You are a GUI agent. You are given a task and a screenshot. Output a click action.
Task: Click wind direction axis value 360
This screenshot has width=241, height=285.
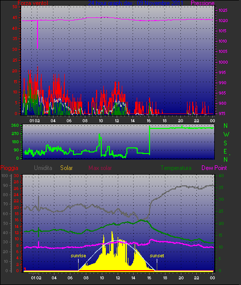pyautogui.click(x=15, y=125)
